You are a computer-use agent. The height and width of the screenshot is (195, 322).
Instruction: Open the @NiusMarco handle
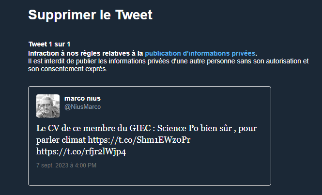click(82, 106)
